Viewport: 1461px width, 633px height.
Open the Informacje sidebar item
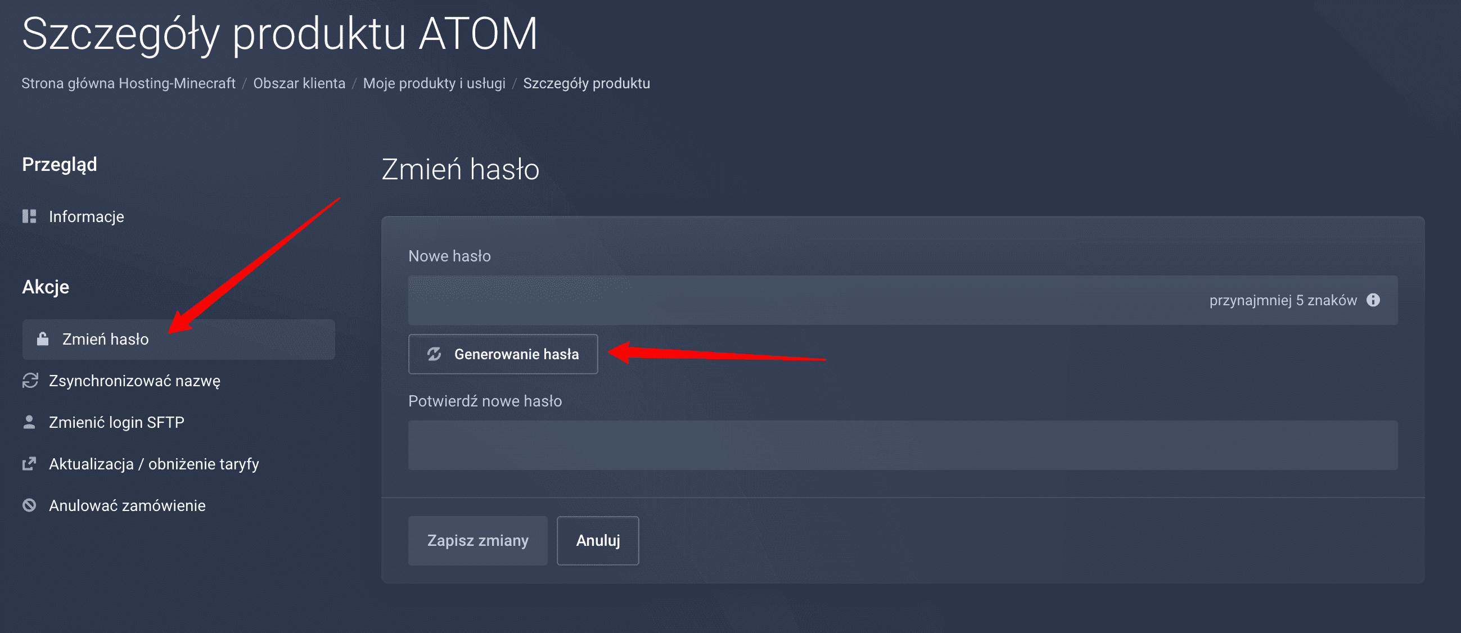tap(86, 216)
